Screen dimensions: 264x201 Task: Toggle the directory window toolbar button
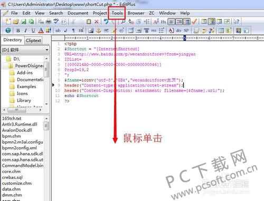[x=212, y=22]
